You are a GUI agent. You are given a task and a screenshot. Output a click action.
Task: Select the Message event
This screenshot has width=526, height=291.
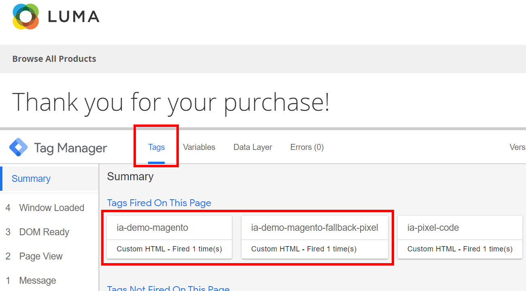point(38,280)
